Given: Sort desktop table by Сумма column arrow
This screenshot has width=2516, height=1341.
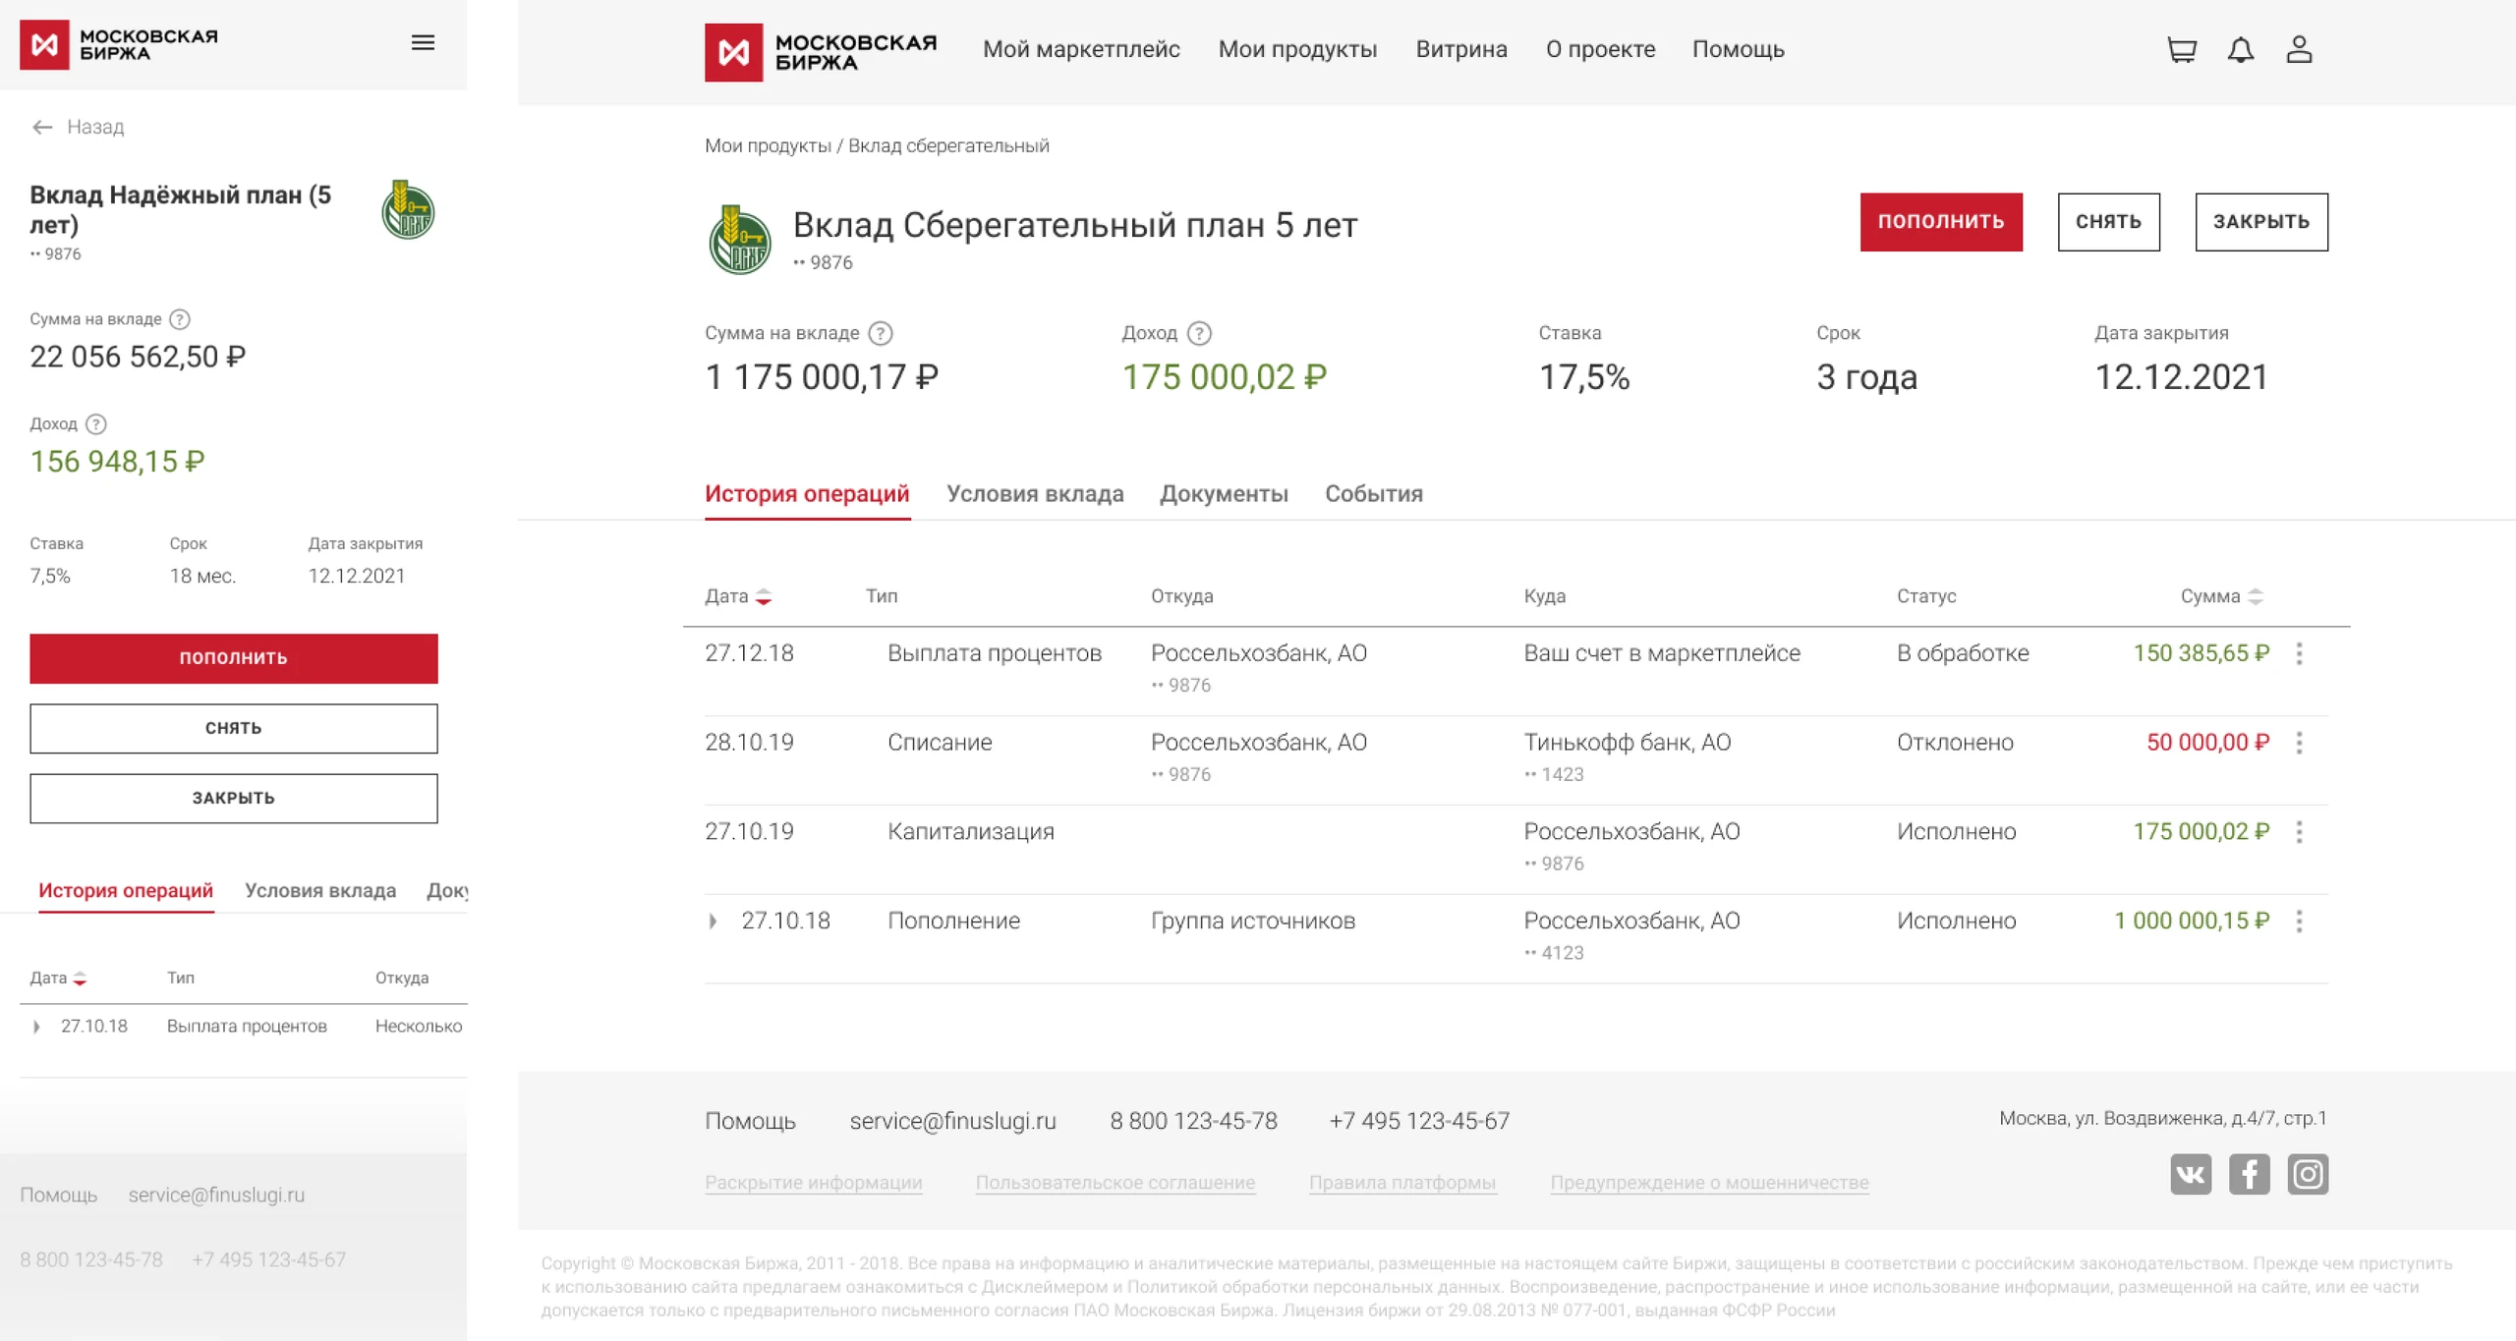Looking at the screenshot, I should pyautogui.click(x=2256, y=596).
